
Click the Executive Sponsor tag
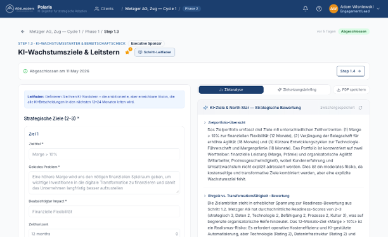146,44
